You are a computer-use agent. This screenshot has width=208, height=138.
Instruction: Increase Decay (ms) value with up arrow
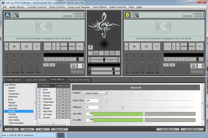(x=100, y=100)
